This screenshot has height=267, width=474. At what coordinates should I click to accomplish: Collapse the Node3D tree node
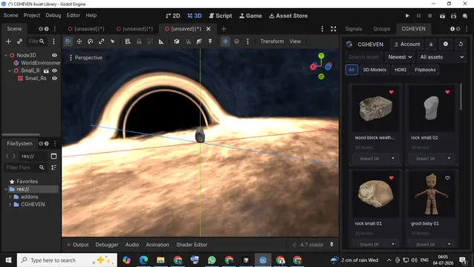point(6,55)
